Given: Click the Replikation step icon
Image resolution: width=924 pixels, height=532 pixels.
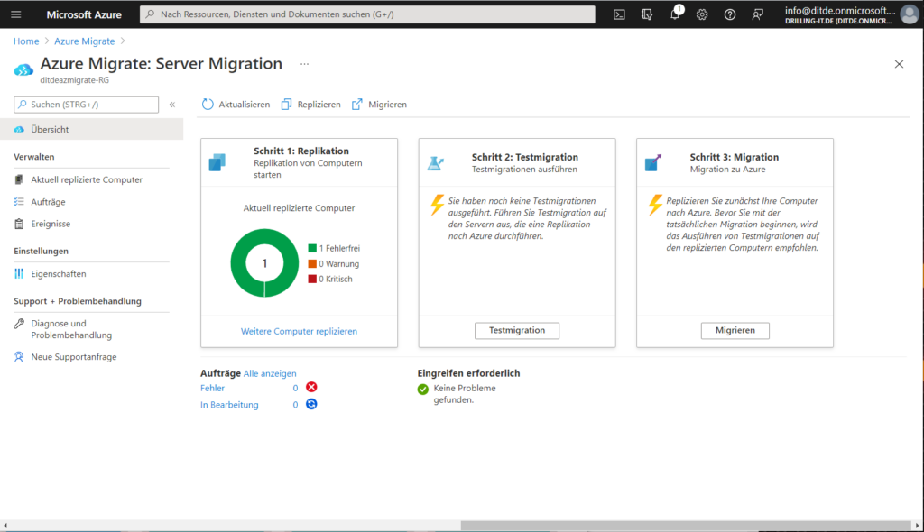Looking at the screenshot, I should [217, 162].
